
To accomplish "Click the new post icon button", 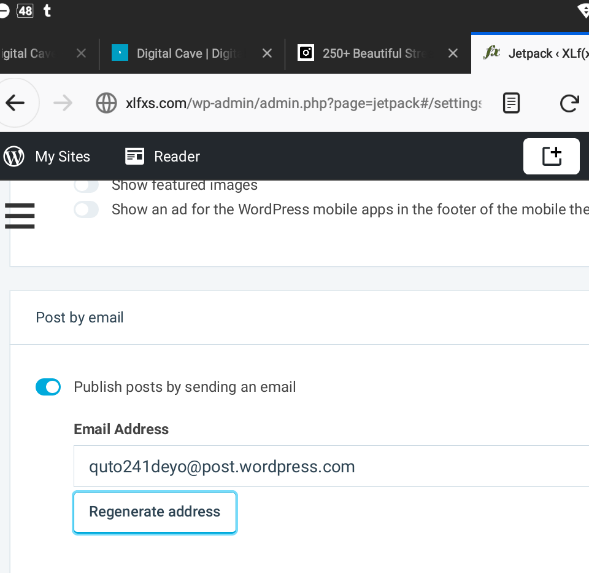I will pos(551,157).
